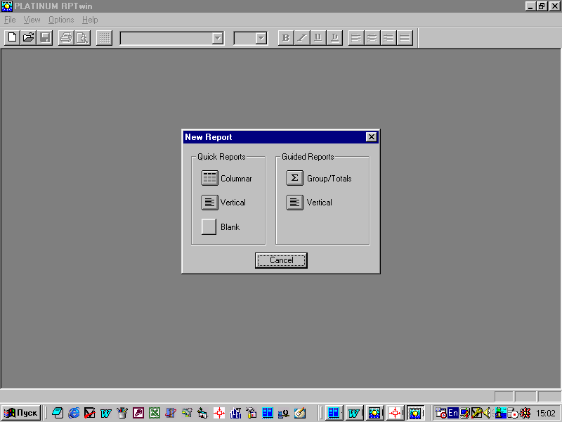Click the Columnar label text
The height and width of the screenshot is (422, 562).
tap(236, 179)
